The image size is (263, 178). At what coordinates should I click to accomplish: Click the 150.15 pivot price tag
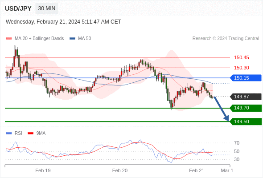tap(246, 78)
